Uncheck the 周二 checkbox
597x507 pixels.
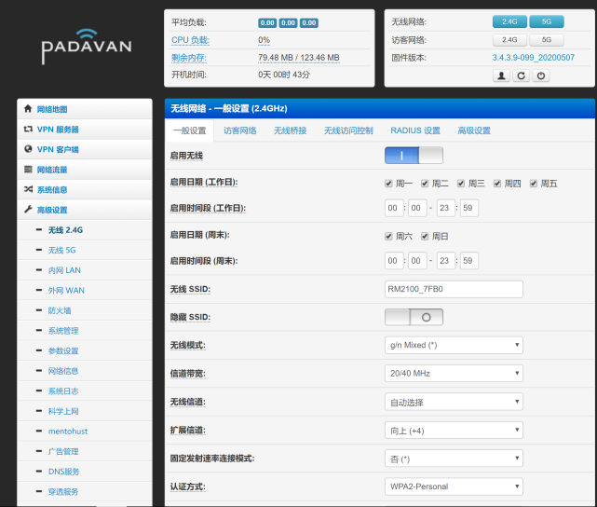pyautogui.click(x=425, y=184)
